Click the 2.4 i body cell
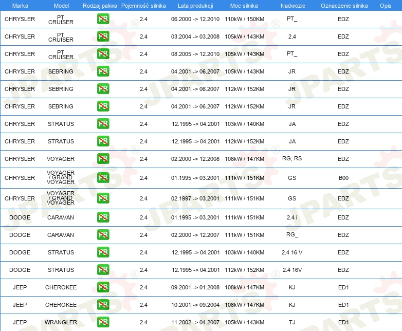The width and height of the screenshot is (402, 331). 292,217
